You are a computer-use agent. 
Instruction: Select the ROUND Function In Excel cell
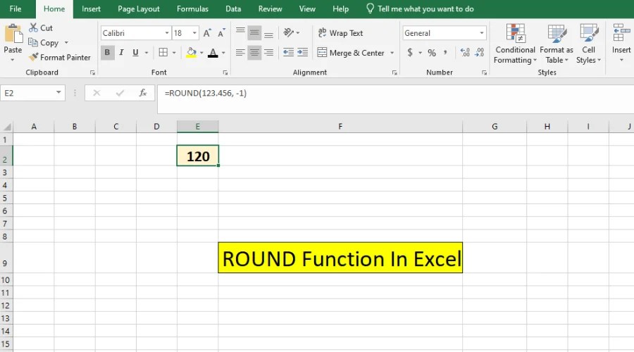pyautogui.click(x=340, y=258)
